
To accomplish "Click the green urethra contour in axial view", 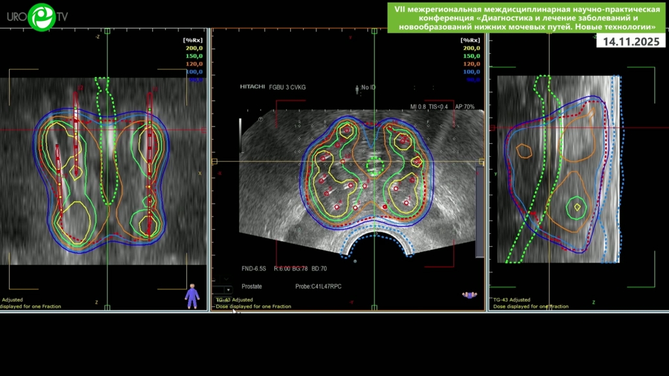I will pyautogui.click(x=373, y=164).
